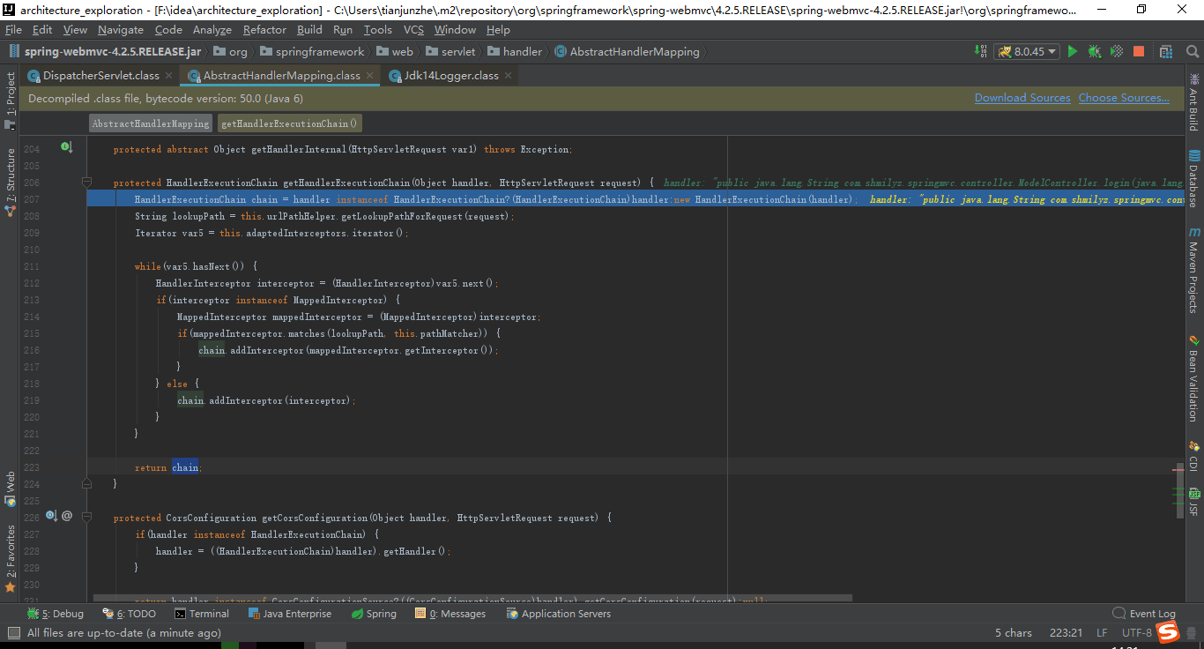Click the Choose Sources... link
The height and width of the screenshot is (649, 1204).
[x=1124, y=98]
